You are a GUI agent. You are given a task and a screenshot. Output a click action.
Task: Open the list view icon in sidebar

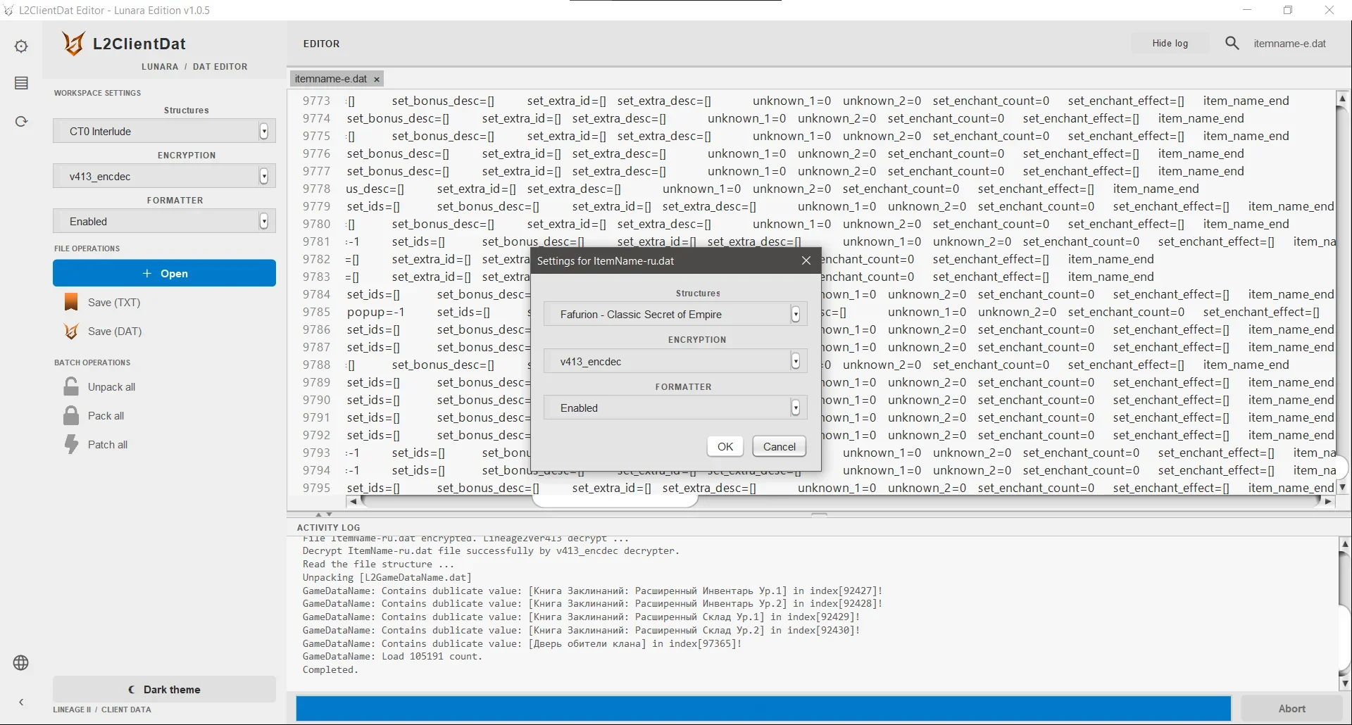point(21,83)
